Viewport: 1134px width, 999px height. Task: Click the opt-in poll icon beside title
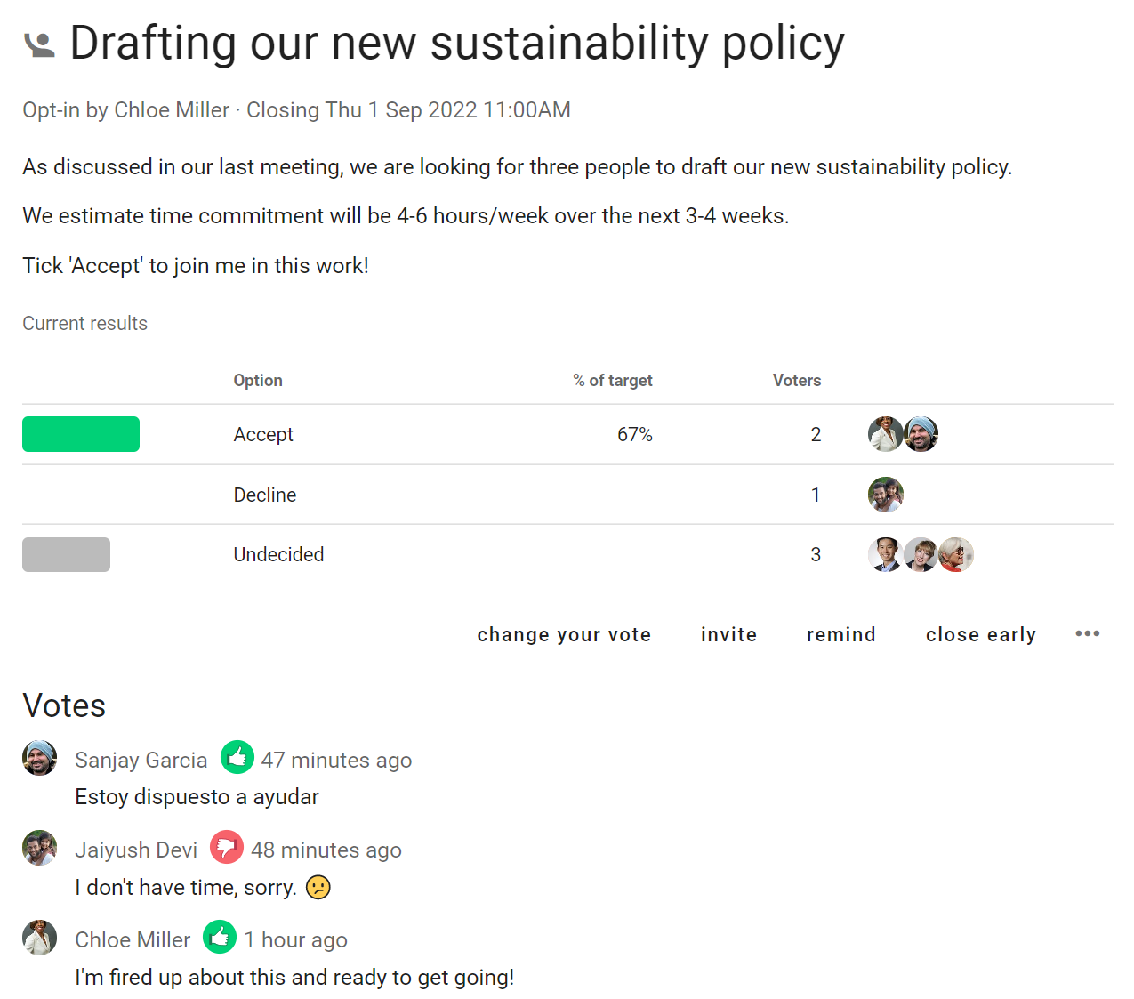tap(39, 44)
